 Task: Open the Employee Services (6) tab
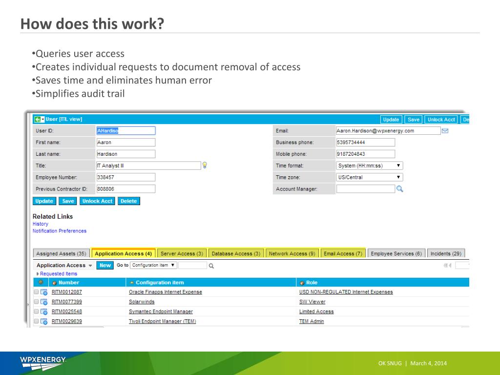[396, 253]
